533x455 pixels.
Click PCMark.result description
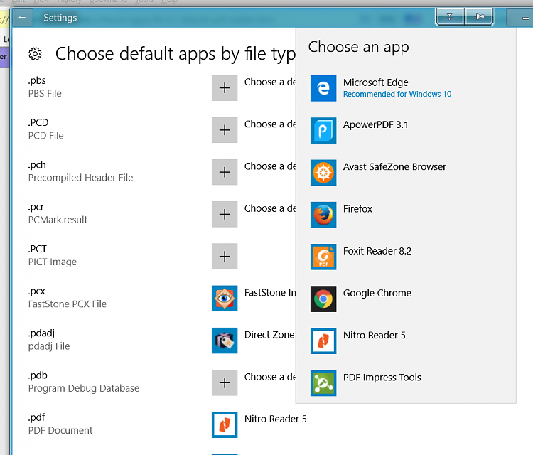coord(58,220)
